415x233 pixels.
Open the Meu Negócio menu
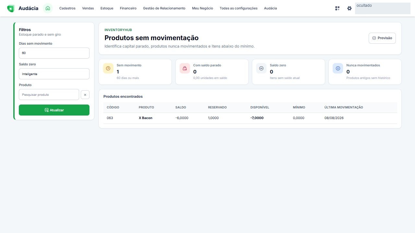[202, 8]
